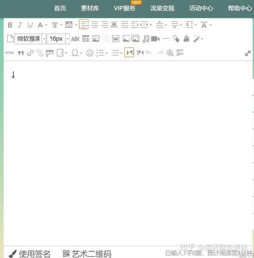Toggle right-to-left text direction

point(140,53)
